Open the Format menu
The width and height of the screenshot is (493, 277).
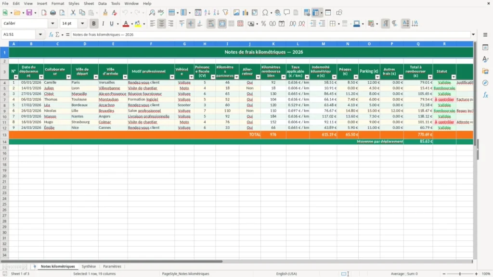point(58,3)
